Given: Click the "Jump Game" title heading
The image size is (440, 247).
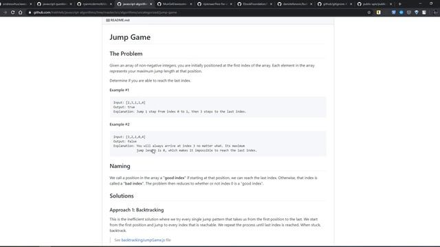Looking at the screenshot, I should click(130, 37).
